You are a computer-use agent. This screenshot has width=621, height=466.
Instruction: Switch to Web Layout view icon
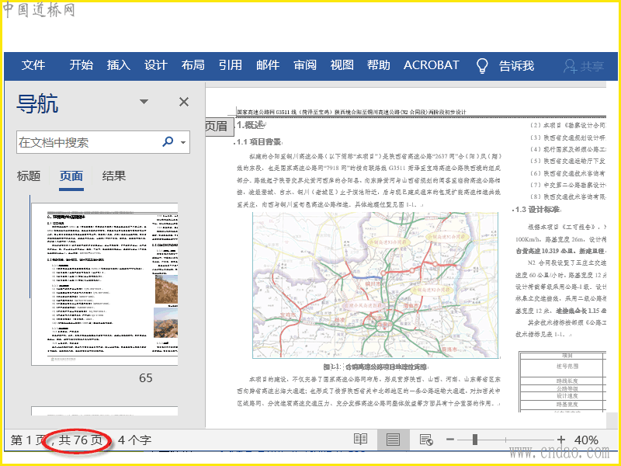pos(426,440)
